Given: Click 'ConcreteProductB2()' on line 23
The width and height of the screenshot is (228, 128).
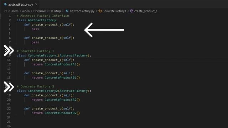Looking at the screenshot, I should click(x=62, y=113).
